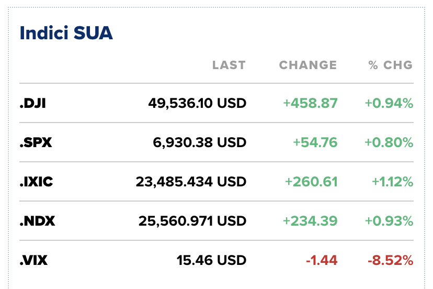
Task: Select the .IXIC ticker symbol
Action: tap(36, 182)
